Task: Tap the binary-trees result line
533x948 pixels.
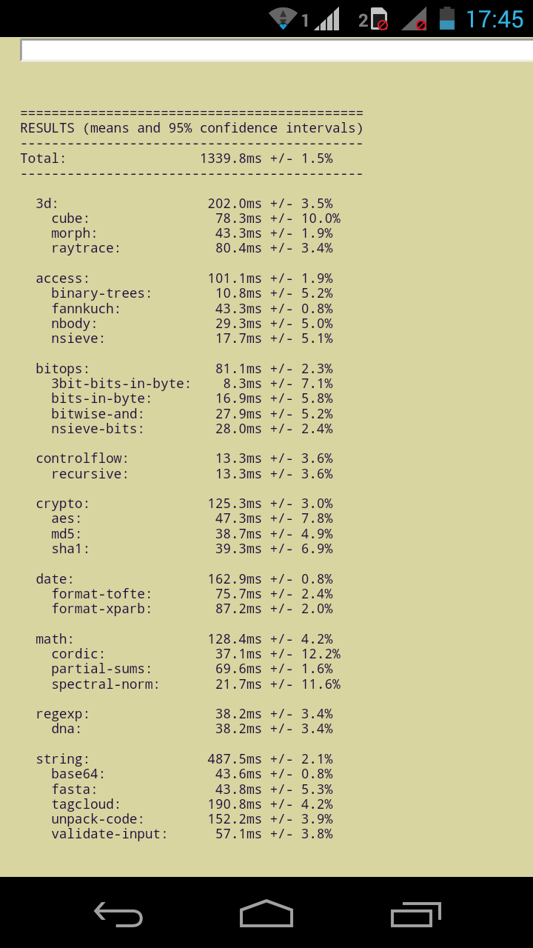Action: [192, 293]
